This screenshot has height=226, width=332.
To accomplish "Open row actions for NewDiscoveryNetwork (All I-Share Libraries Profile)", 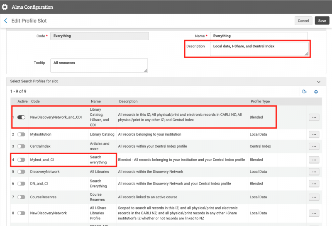I will [x=314, y=213].
